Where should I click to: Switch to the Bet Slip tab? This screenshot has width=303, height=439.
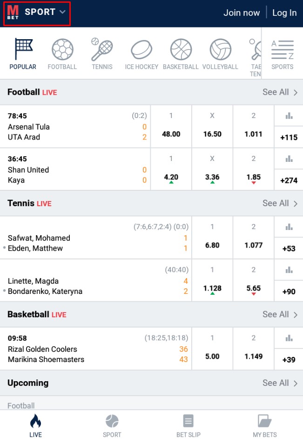pos(188,425)
